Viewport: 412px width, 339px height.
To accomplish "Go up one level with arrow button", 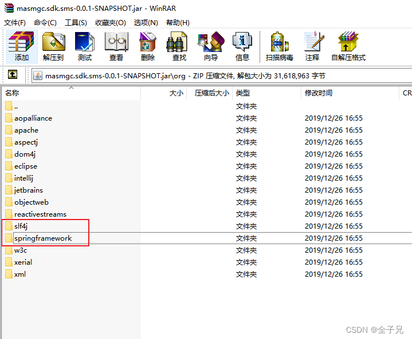I will point(13,74).
